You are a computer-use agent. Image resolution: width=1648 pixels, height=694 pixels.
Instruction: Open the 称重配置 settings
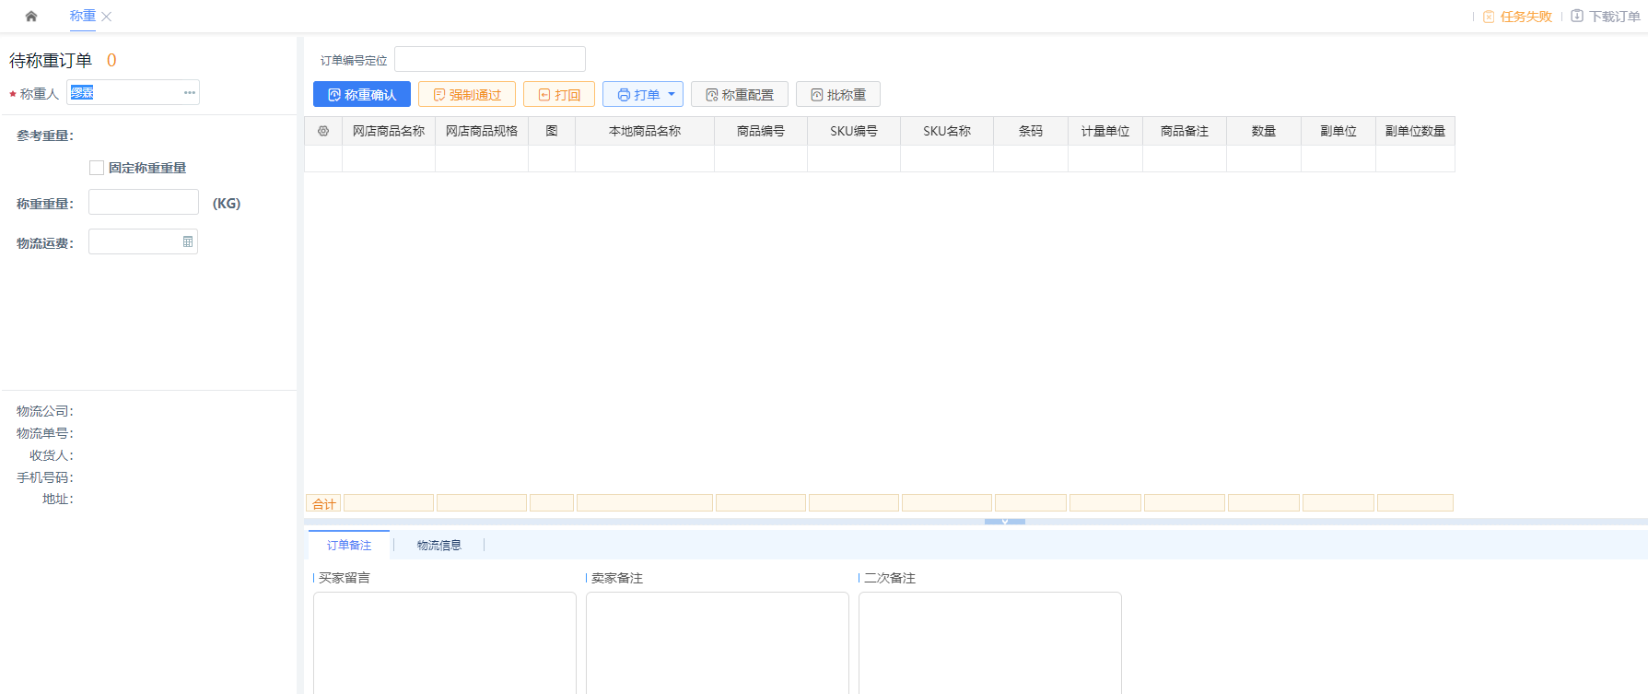[x=740, y=94]
